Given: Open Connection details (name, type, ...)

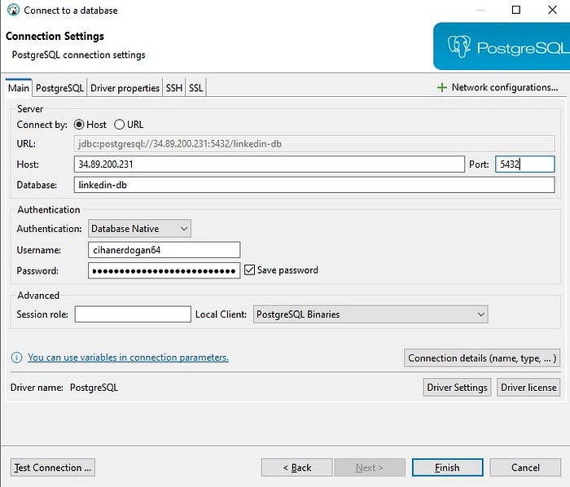Looking at the screenshot, I should click(x=482, y=358).
